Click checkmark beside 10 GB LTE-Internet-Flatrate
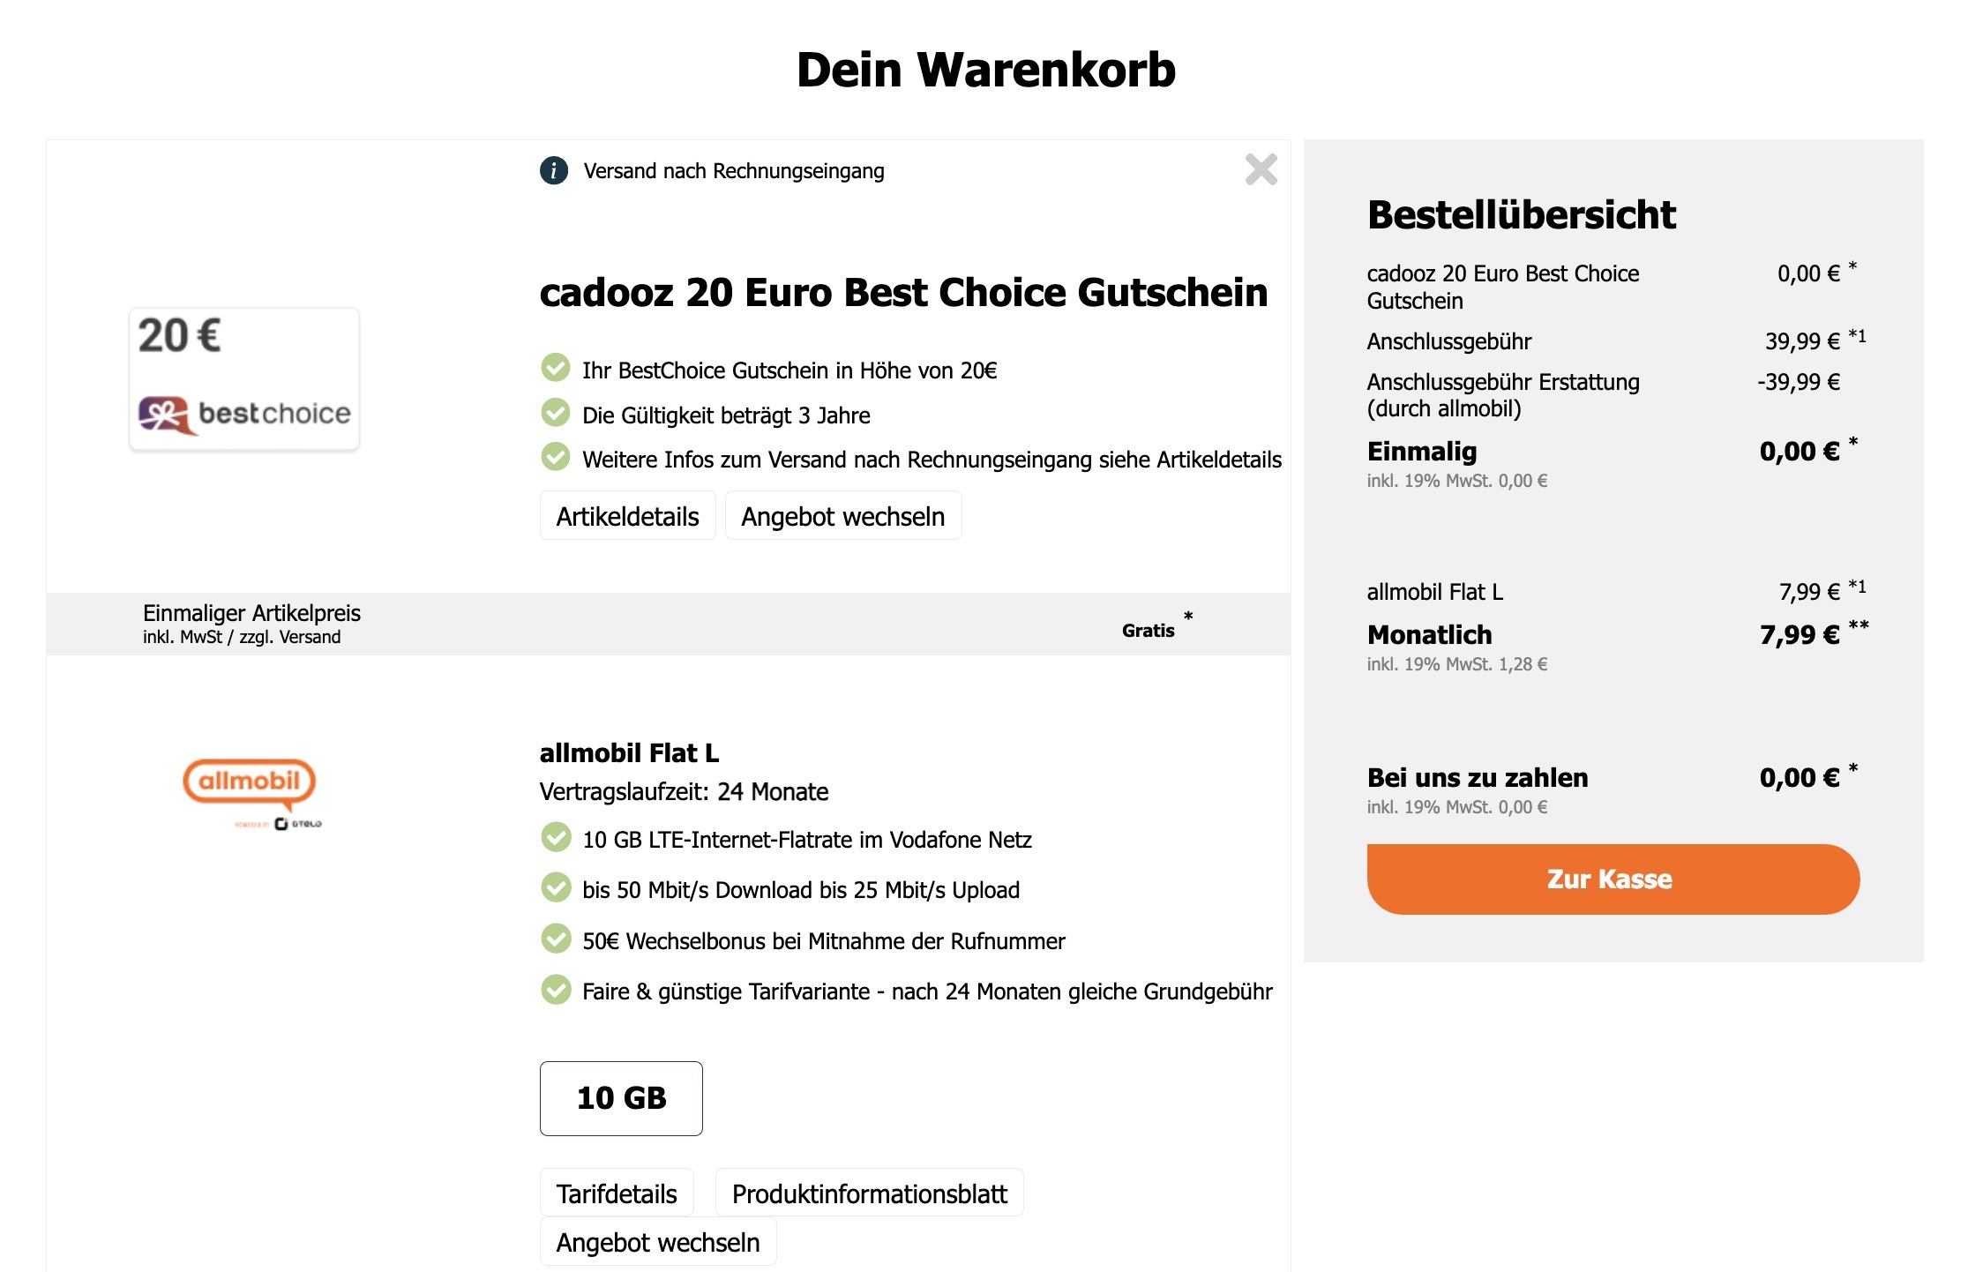Viewport: 1983px width, 1272px height. click(x=556, y=837)
